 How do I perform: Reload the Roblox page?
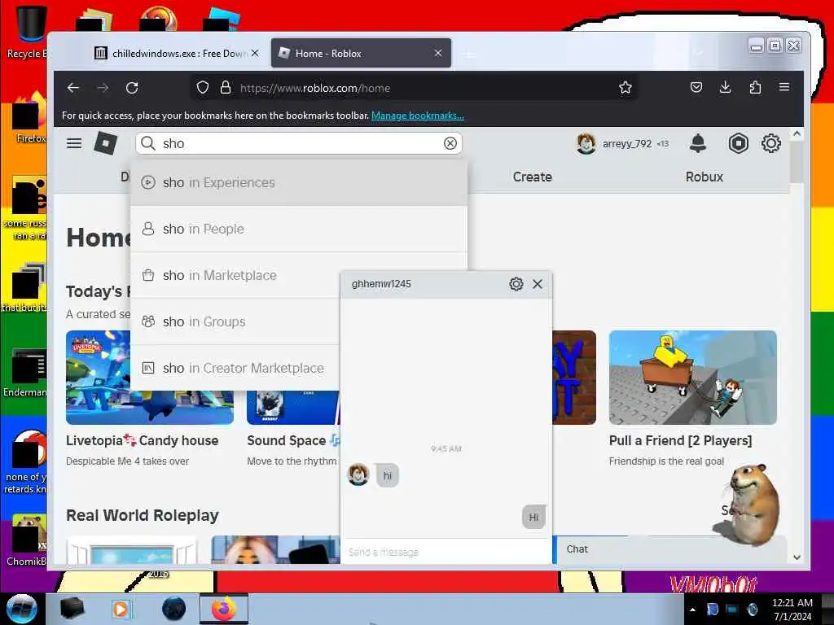coord(132,88)
